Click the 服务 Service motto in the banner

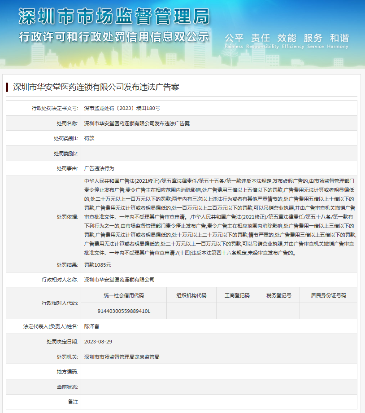pos(315,41)
